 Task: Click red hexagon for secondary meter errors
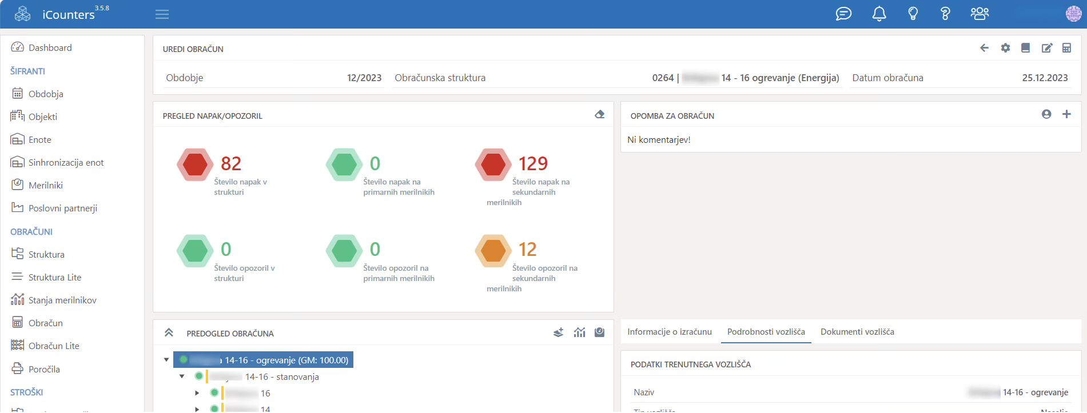493,165
